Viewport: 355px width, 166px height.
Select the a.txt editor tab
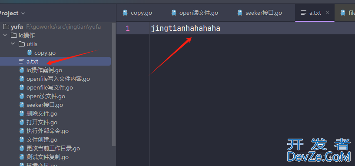tap(315, 13)
